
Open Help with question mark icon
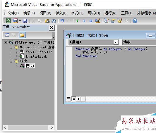coord(135,21)
